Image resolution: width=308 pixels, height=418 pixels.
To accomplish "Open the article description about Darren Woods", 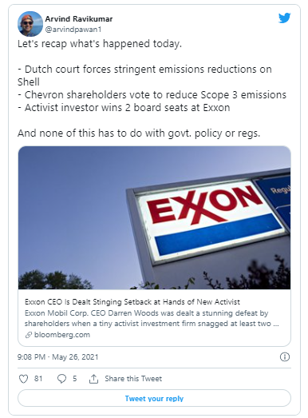I will coord(152,318).
